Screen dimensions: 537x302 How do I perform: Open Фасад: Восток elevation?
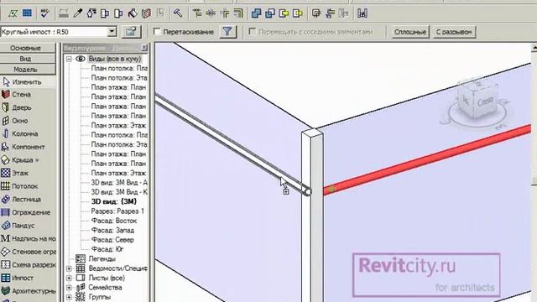click(114, 221)
